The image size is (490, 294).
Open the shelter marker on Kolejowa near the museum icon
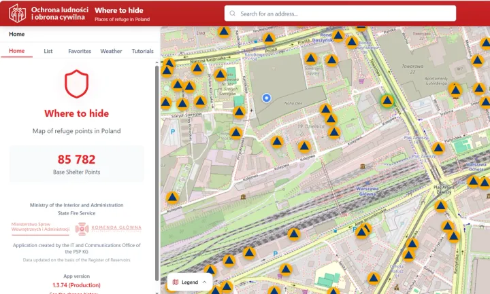(172, 198)
